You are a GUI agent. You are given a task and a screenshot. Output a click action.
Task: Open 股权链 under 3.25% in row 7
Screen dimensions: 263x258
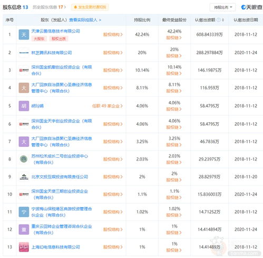[174, 145]
